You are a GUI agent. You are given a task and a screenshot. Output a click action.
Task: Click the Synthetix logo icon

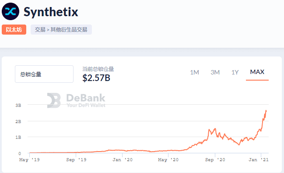(11, 11)
